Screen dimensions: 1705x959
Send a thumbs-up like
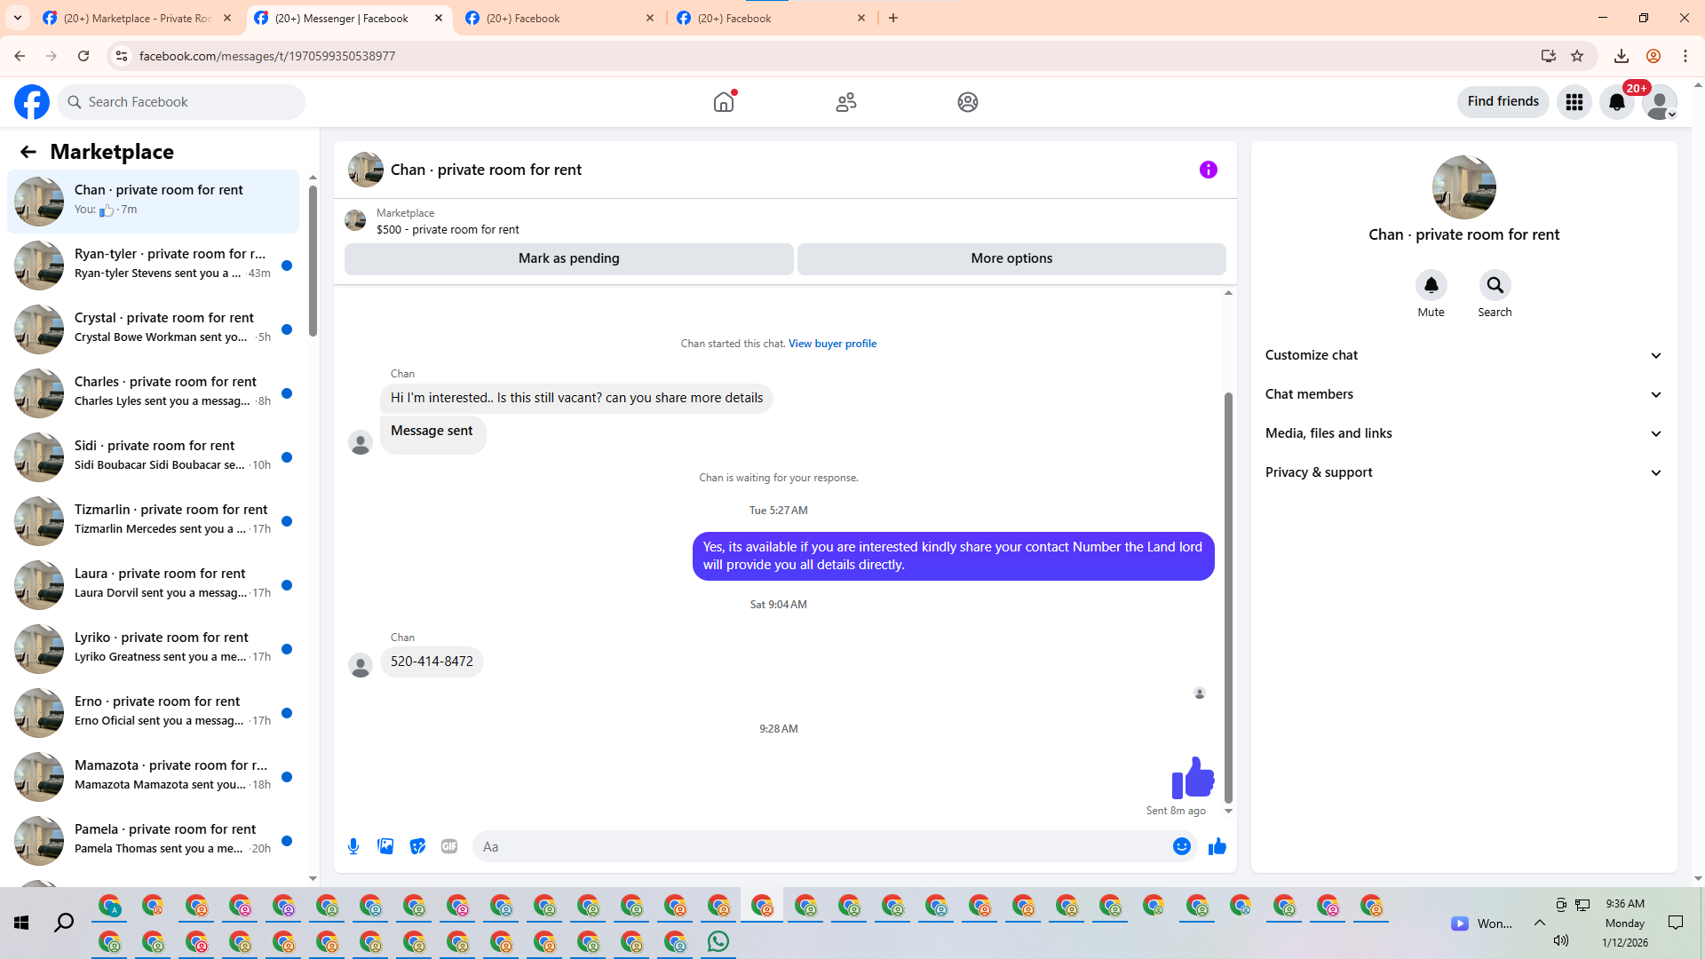pyautogui.click(x=1217, y=846)
